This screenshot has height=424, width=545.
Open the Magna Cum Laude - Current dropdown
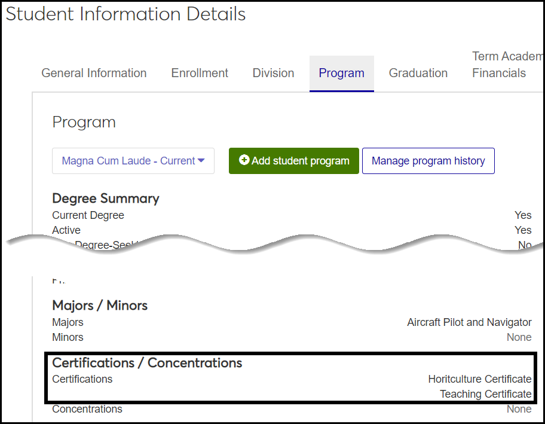133,161
